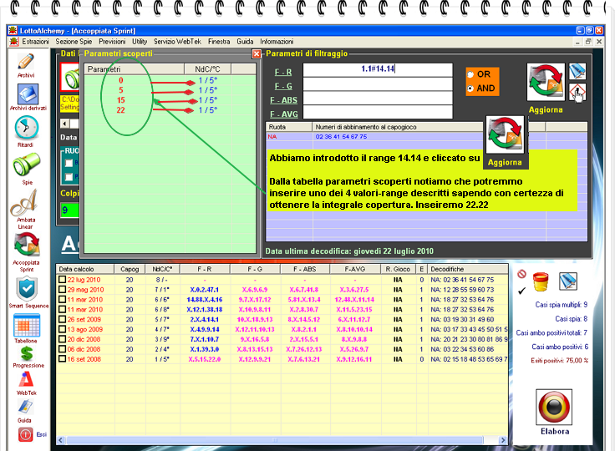
Task: Click the F - R label link
Action: point(283,72)
